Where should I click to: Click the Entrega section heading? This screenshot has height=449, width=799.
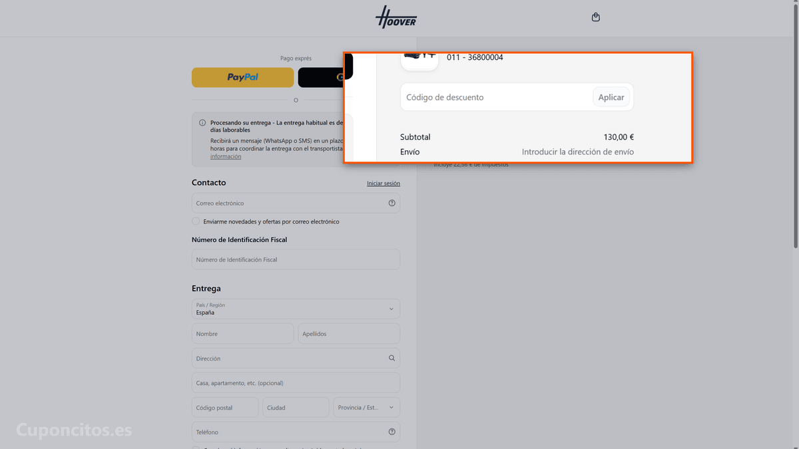tap(206, 289)
